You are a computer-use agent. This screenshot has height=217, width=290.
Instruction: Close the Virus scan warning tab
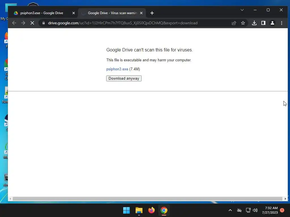[141, 13]
